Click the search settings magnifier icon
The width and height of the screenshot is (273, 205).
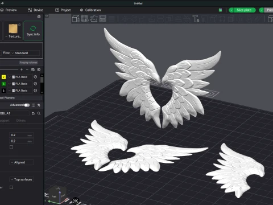pos(39,113)
